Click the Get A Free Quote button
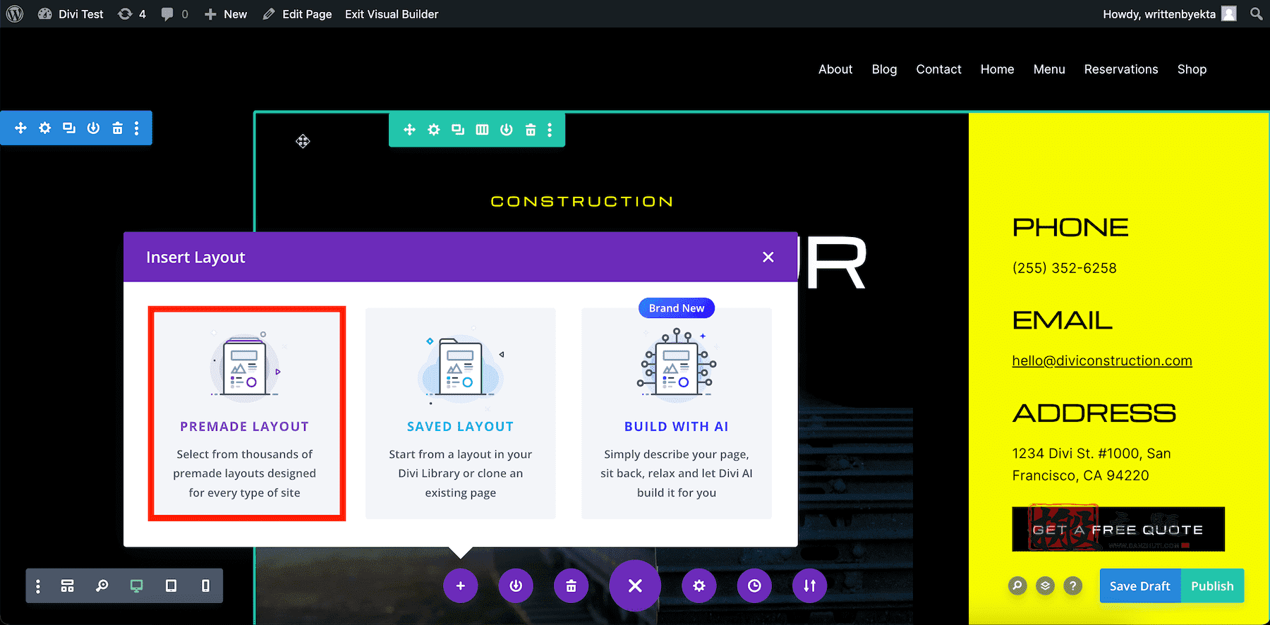1270x625 pixels. point(1118,529)
